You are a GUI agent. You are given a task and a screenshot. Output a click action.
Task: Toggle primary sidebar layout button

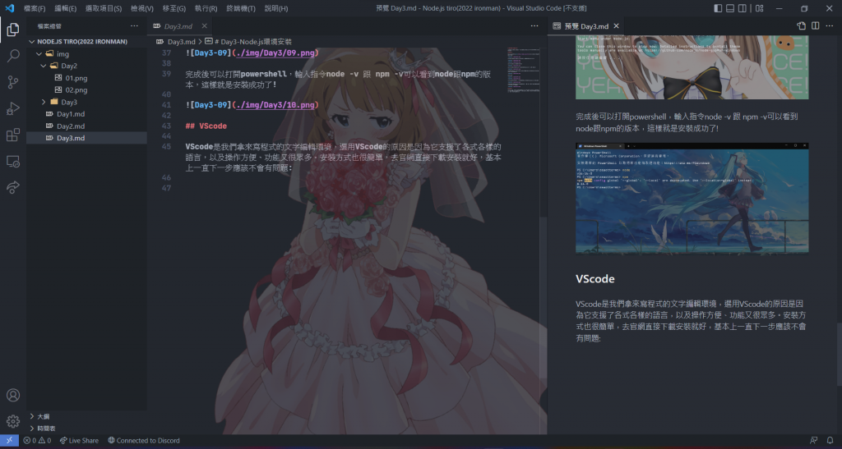[718, 8]
